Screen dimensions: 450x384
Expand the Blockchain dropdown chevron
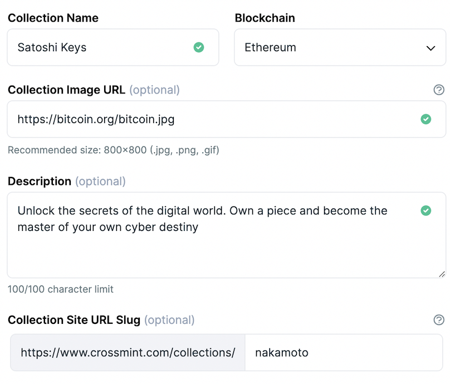click(431, 48)
